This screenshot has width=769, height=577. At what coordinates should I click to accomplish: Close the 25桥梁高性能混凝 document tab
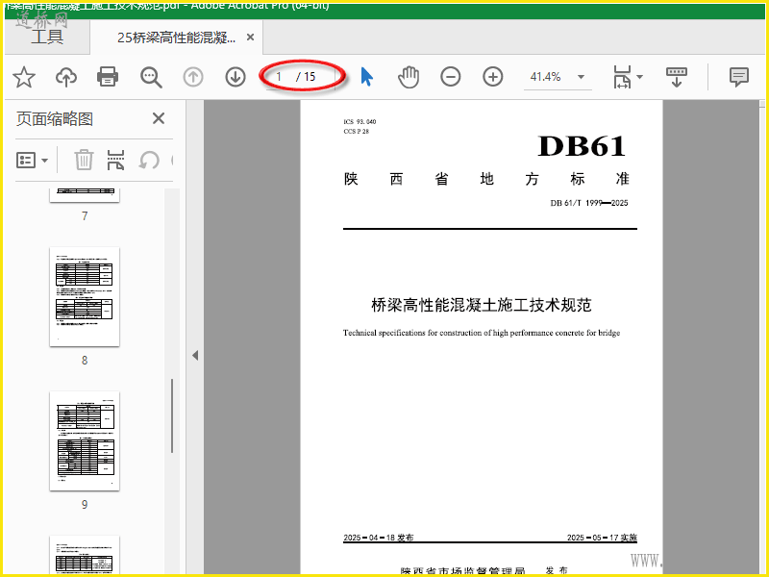[250, 38]
